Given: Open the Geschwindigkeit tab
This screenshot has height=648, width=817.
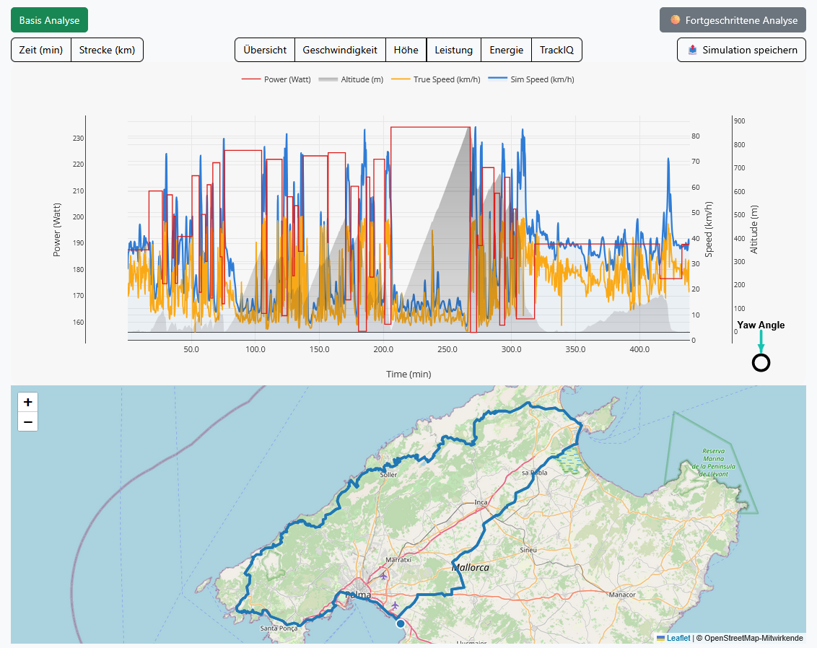Looking at the screenshot, I should coord(340,50).
